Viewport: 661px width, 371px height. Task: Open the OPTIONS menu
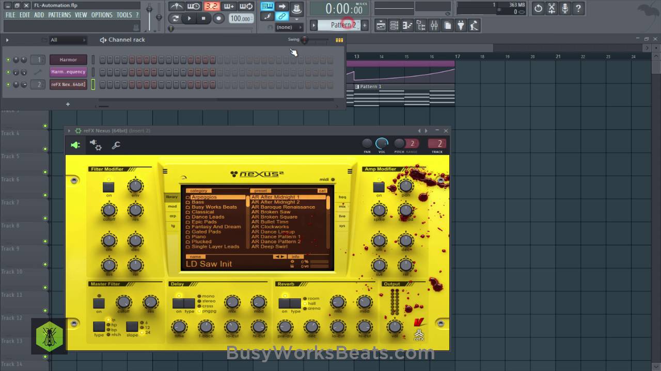pyautogui.click(x=102, y=15)
